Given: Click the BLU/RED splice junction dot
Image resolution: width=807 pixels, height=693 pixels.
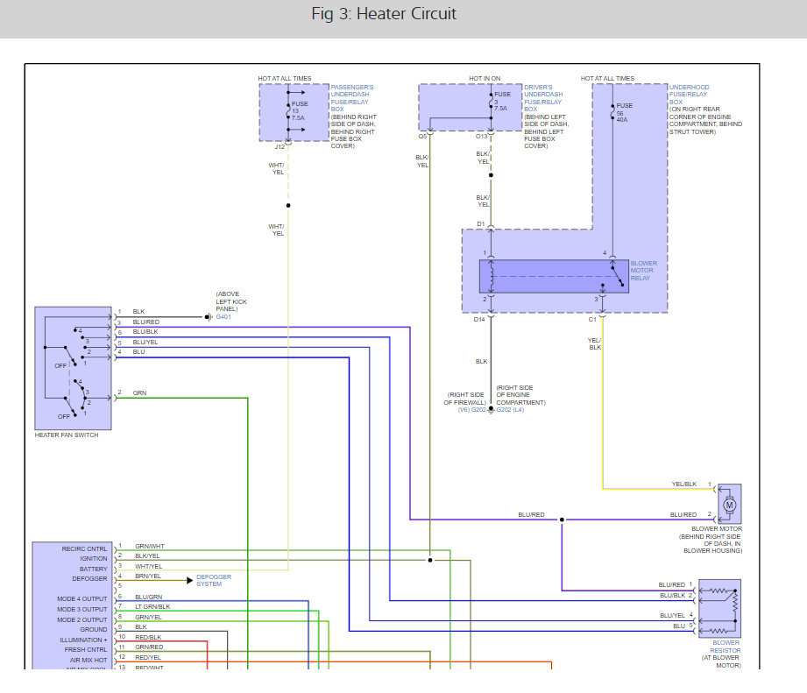Looking at the screenshot, I should pyautogui.click(x=562, y=520).
